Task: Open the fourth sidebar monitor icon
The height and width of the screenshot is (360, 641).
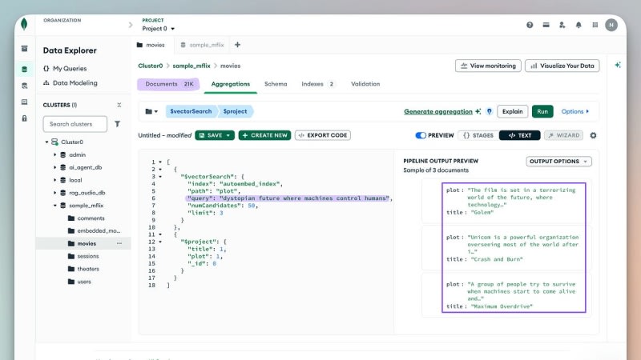Action: click(x=25, y=102)
